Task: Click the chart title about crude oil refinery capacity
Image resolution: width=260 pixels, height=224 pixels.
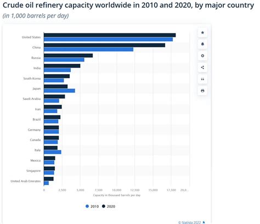Action: click(x=128, y=5)
